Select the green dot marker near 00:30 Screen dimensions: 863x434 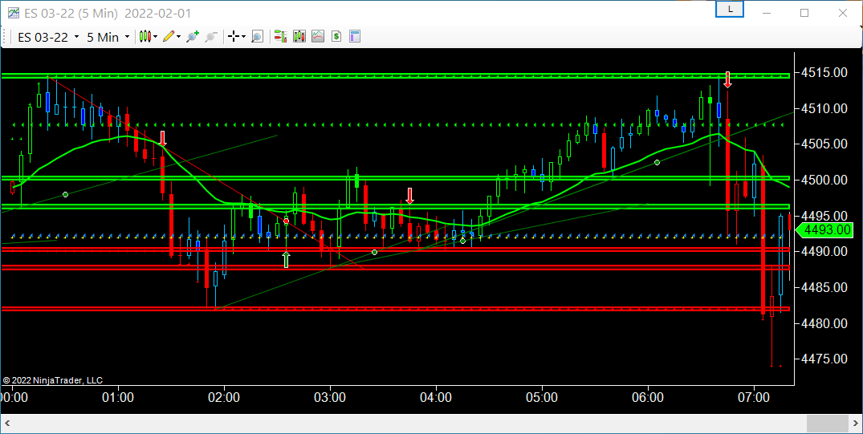pyautogui.click(x=66, y=195)
